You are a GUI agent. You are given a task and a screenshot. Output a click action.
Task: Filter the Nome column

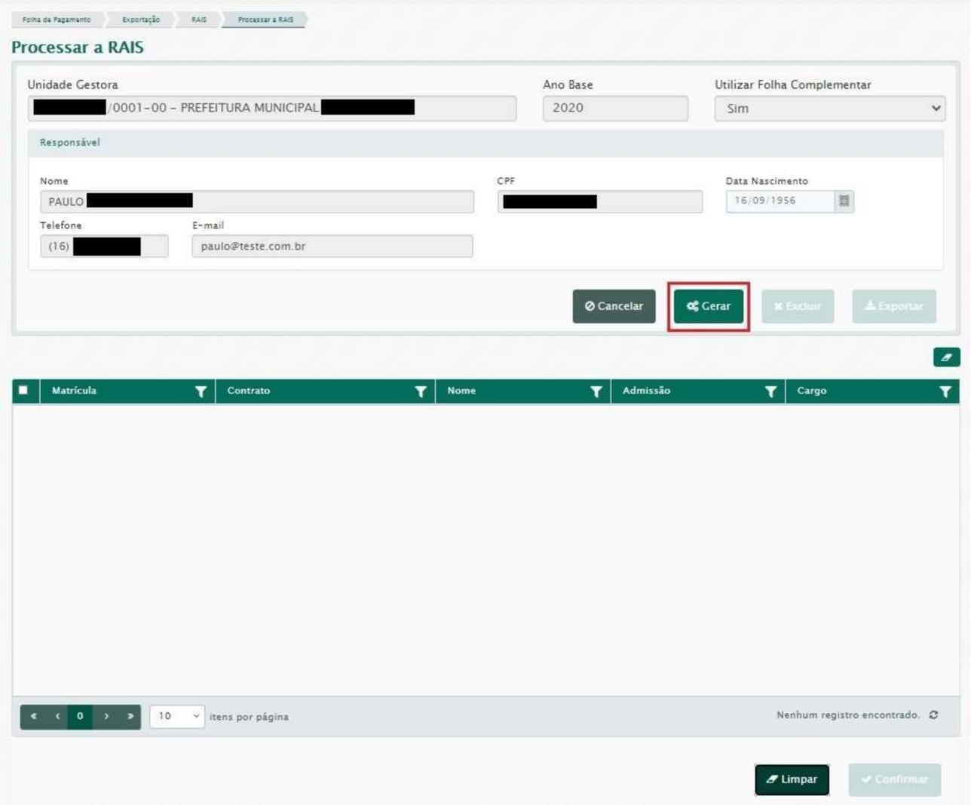(x=596, y=391)
